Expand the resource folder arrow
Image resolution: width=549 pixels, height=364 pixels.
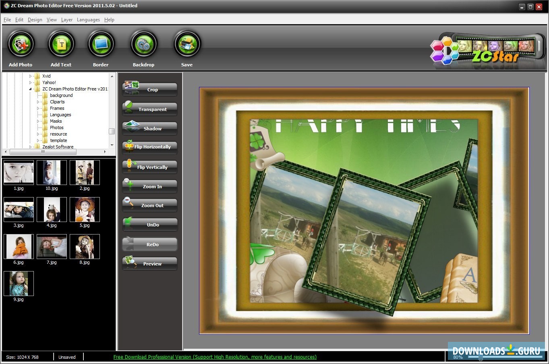coord(38,134)
